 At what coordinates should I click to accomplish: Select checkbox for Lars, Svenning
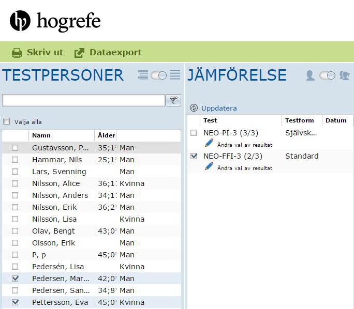click(x=15, y=172)
